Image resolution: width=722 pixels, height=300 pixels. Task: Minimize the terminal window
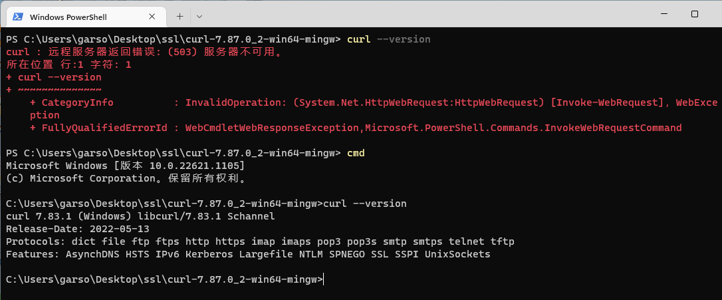[x=663, y=14]
